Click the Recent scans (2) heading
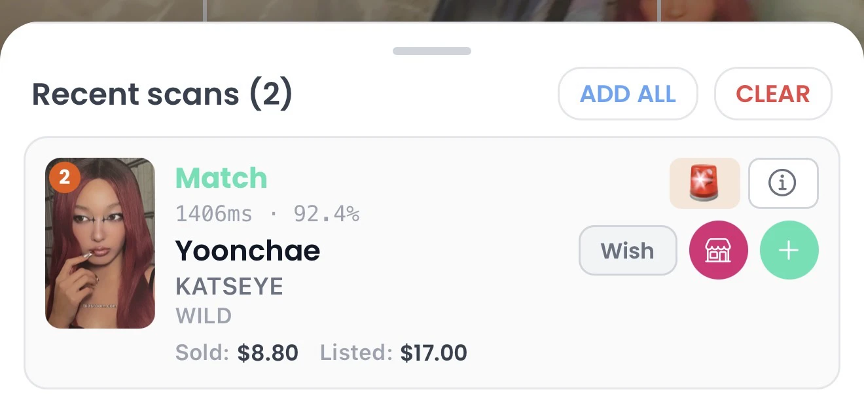 coord(162,94)
